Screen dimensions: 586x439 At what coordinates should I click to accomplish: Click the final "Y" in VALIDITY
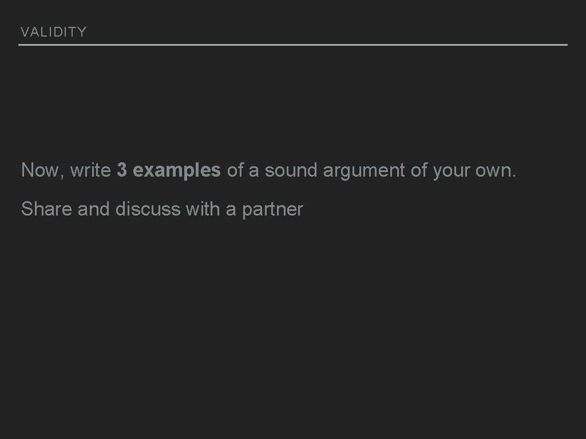pyautogui.click(x=82, y=32)
